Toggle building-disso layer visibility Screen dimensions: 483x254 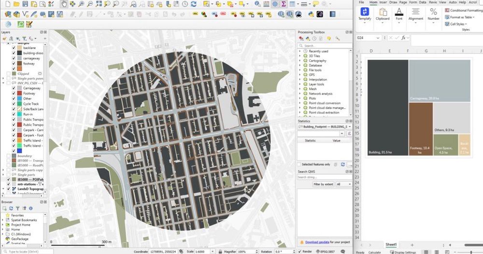14,53
